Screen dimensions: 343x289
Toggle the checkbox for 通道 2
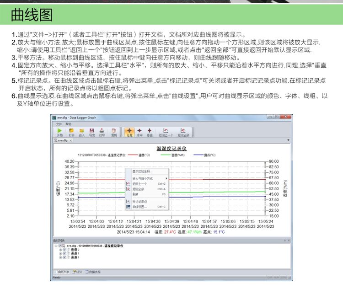tap(64, 257)
